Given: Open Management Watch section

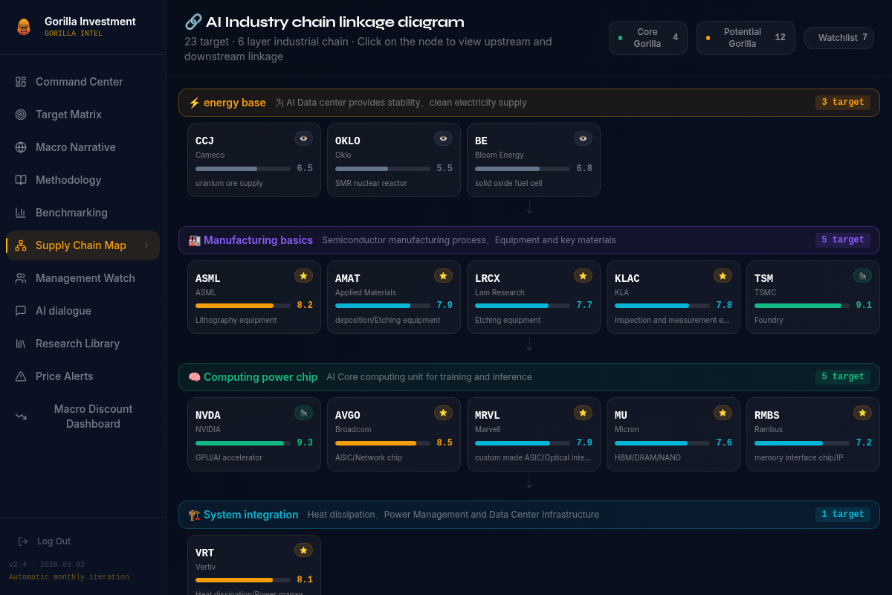Looking at the screenshot, I should (83, 278).
